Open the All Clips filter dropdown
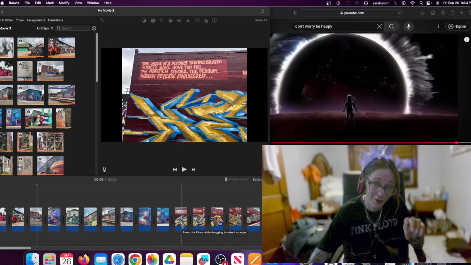The image size is (471, 265). pos(45,28)
